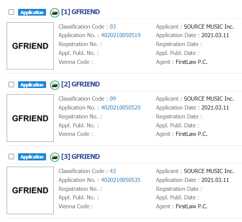Click classification code 03

[113, 27]
